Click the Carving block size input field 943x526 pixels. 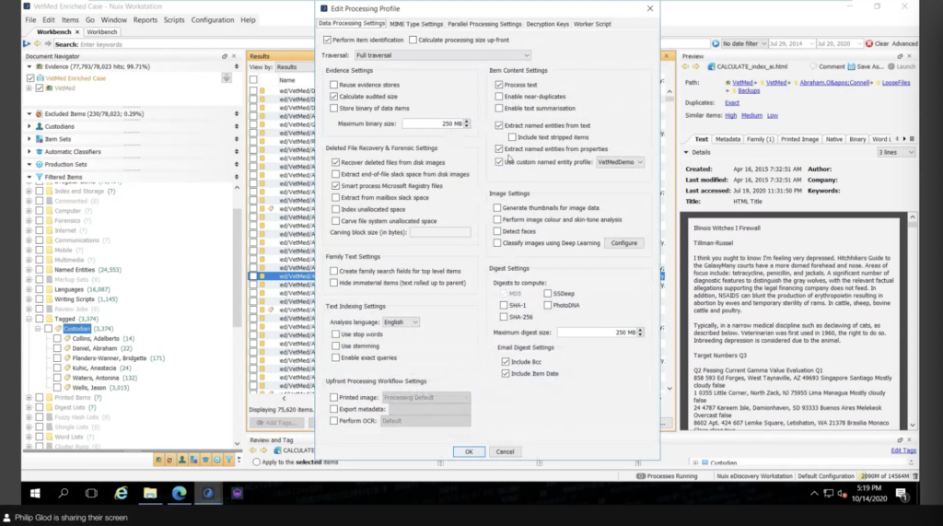pyautogui.click(x=440, y=232)
